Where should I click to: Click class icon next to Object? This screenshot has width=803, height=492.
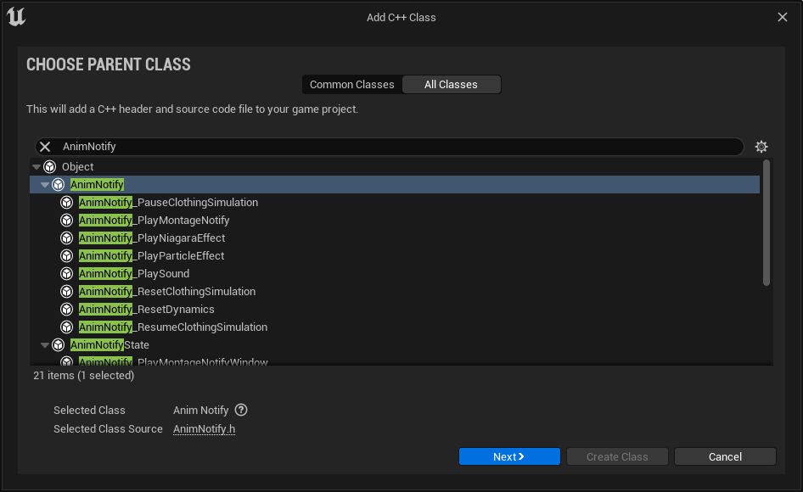50,167
